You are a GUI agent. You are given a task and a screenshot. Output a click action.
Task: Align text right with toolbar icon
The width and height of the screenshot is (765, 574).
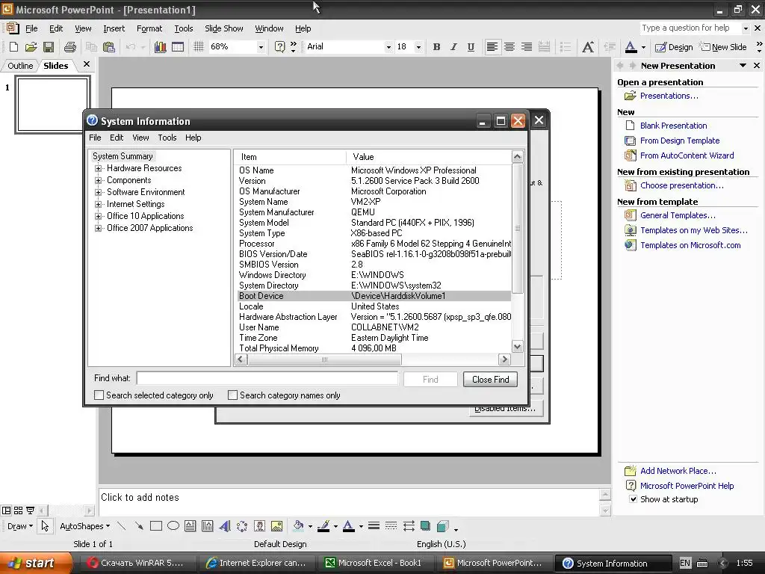pos(527,47)
